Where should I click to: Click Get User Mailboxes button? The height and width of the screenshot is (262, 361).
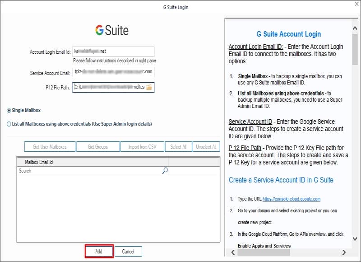click(x=50, y=146)
